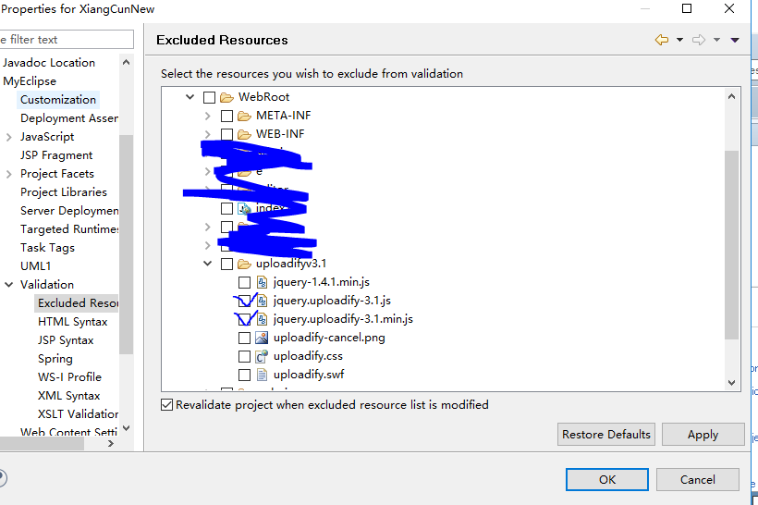
Task: Expand the META-INF tree node
Action: pos(207,117)
